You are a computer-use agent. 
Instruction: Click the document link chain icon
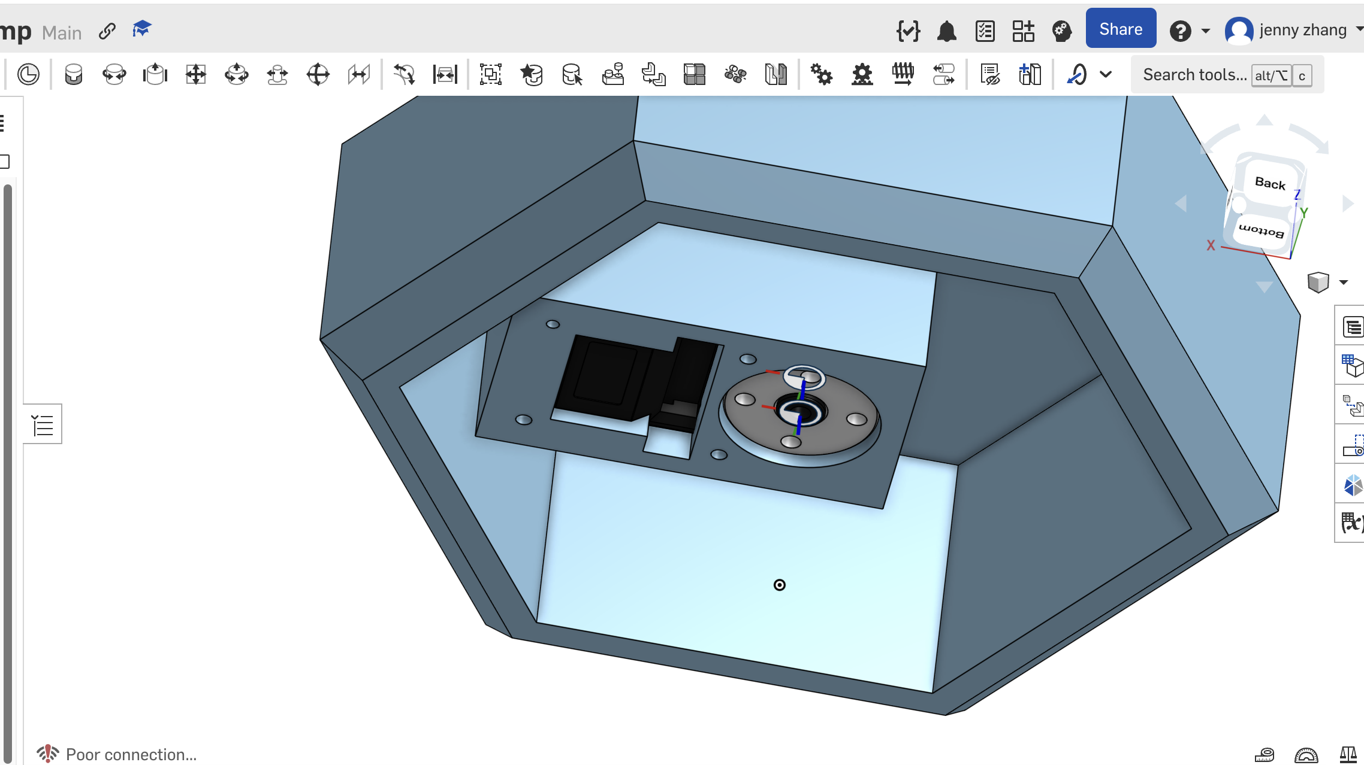coord(107,31)
